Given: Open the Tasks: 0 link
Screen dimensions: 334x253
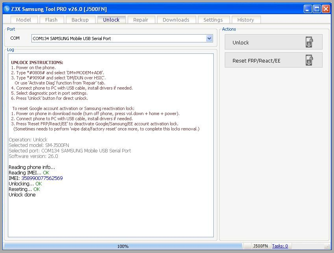Looking at the screenshot, I should [280, 246].
